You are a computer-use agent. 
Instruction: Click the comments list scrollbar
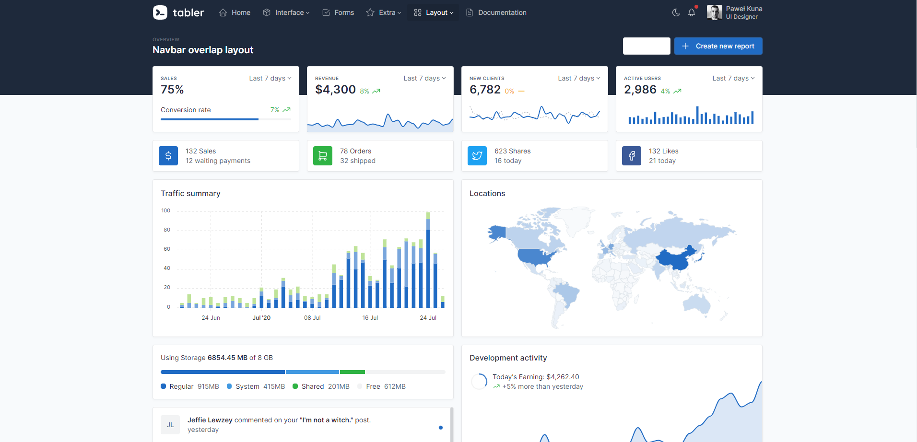452,425
